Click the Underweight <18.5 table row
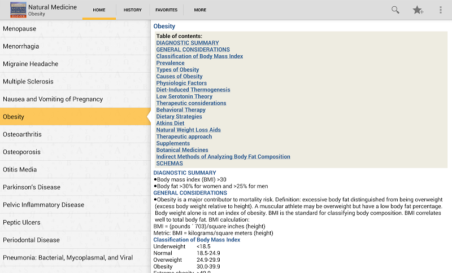The image size is (452, 273). tap(182, 246)
